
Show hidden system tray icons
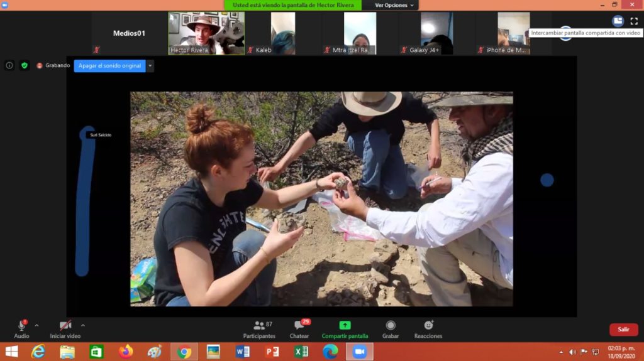[561, 352]
